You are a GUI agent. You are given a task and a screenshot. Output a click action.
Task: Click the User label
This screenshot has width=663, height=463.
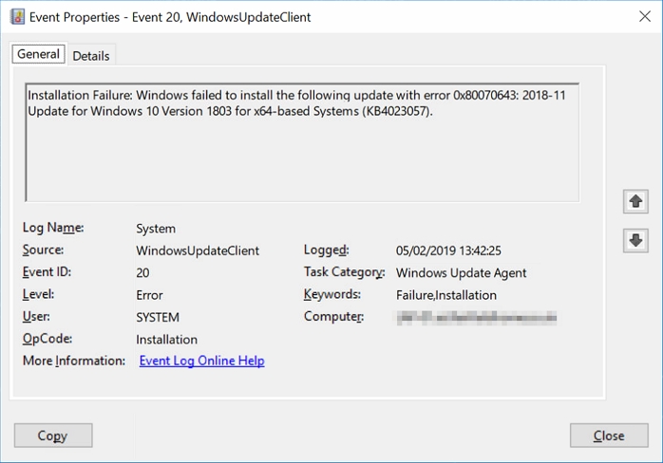tap(36, 316)
